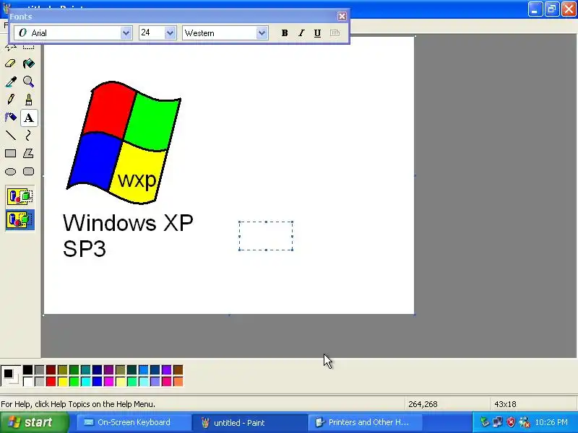578x433 pixels.
Task: Choose the transparent background text option
Action: click(20, 220)
